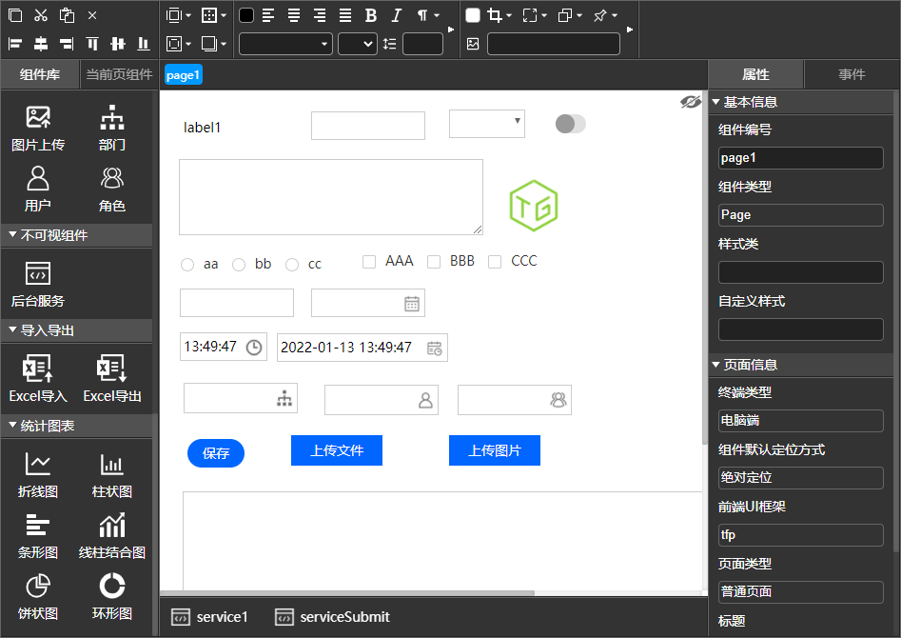The width and height of the screenshot is (901, 638).
Task: Click the paste clipboard icon
Action: [x=67, y=15]
